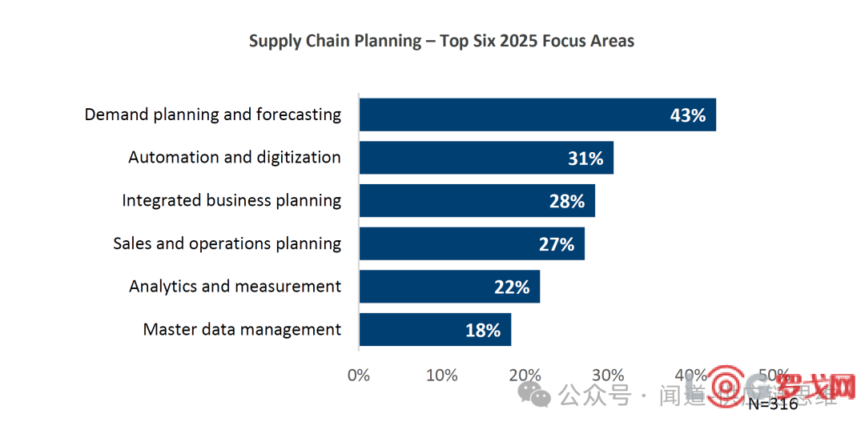
Task: Click the Demand planning and forecasting label
Action: point(213,115)
